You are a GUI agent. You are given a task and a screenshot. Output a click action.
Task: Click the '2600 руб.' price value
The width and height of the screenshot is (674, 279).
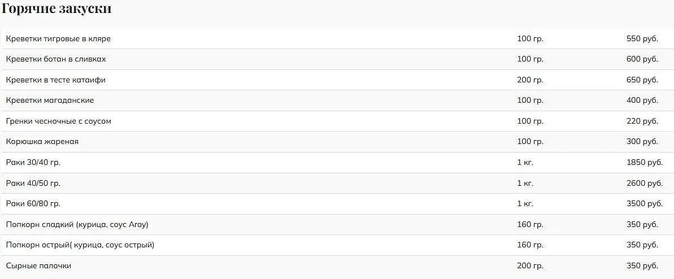click(645, 183)
